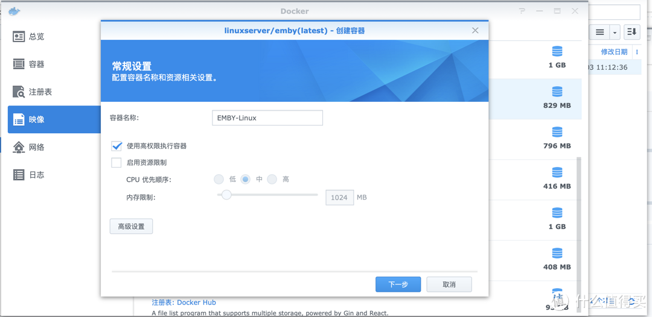Screen dimensions: 652x317
Task: Click the 修改日期 column header
Action: pyautogui.click(x=614, y=52)
